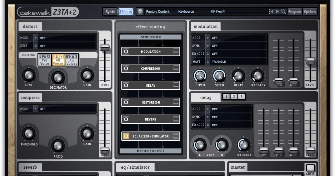Open the Program menu
The image size is (335, 176).
click(295, 12)
